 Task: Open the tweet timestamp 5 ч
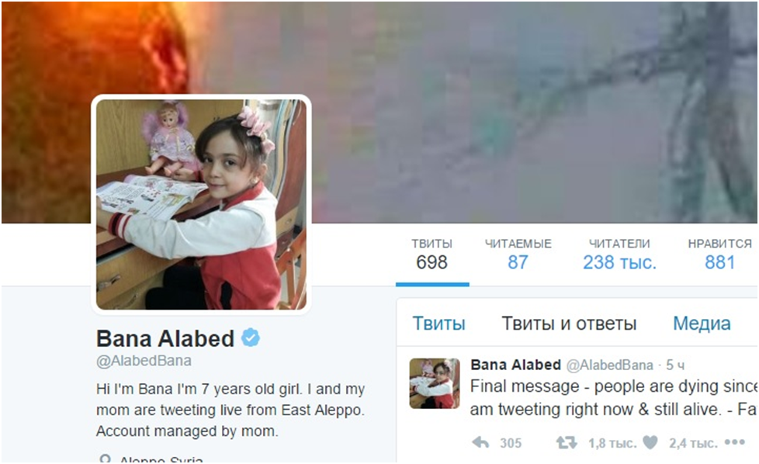674,365
